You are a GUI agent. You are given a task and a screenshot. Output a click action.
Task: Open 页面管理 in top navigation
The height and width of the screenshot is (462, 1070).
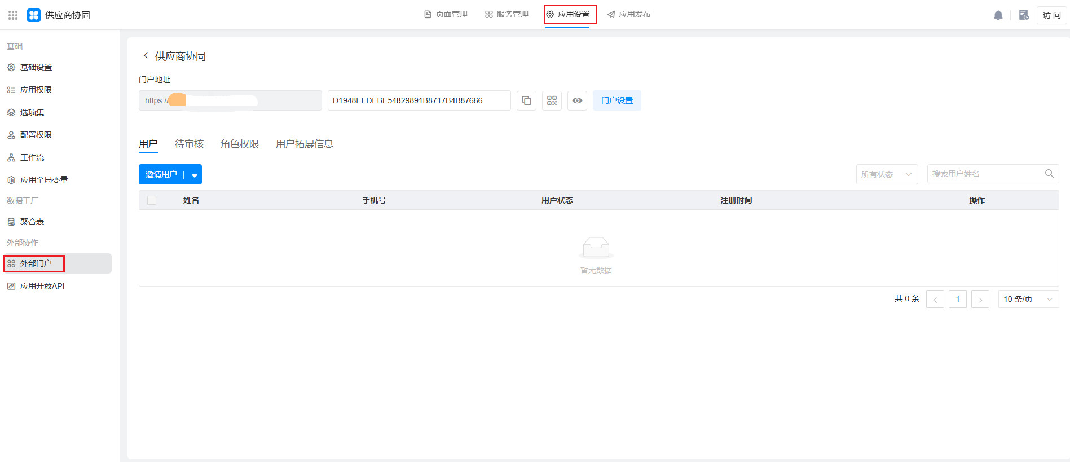tap(446, 15)
